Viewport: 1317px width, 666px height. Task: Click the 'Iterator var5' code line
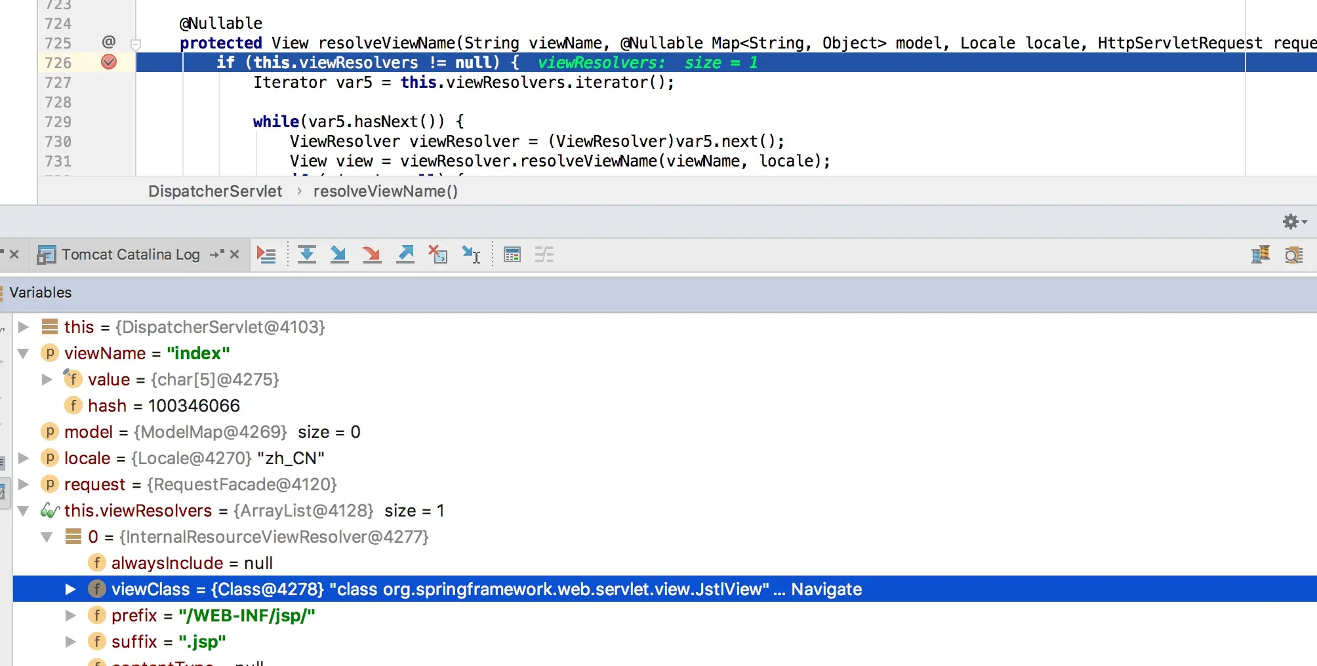pos(464,82)
